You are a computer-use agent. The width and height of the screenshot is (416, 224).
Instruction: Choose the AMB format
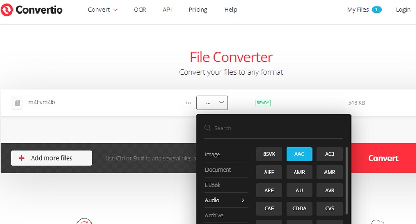(x=300, y=173)
